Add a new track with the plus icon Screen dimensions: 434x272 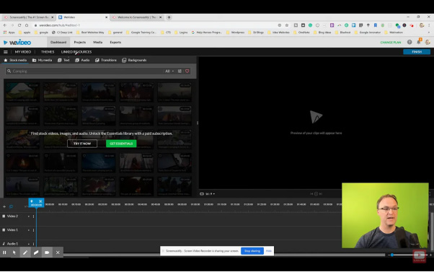pos(4,206)
